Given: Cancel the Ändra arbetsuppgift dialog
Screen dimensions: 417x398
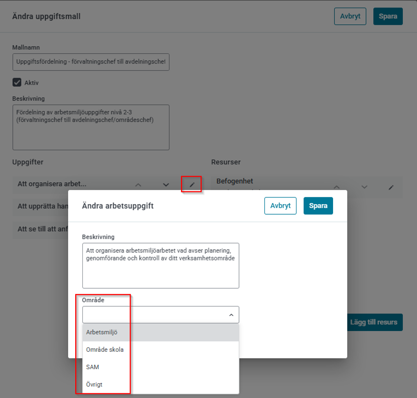Looking at the screenshot, I should 280,206.
